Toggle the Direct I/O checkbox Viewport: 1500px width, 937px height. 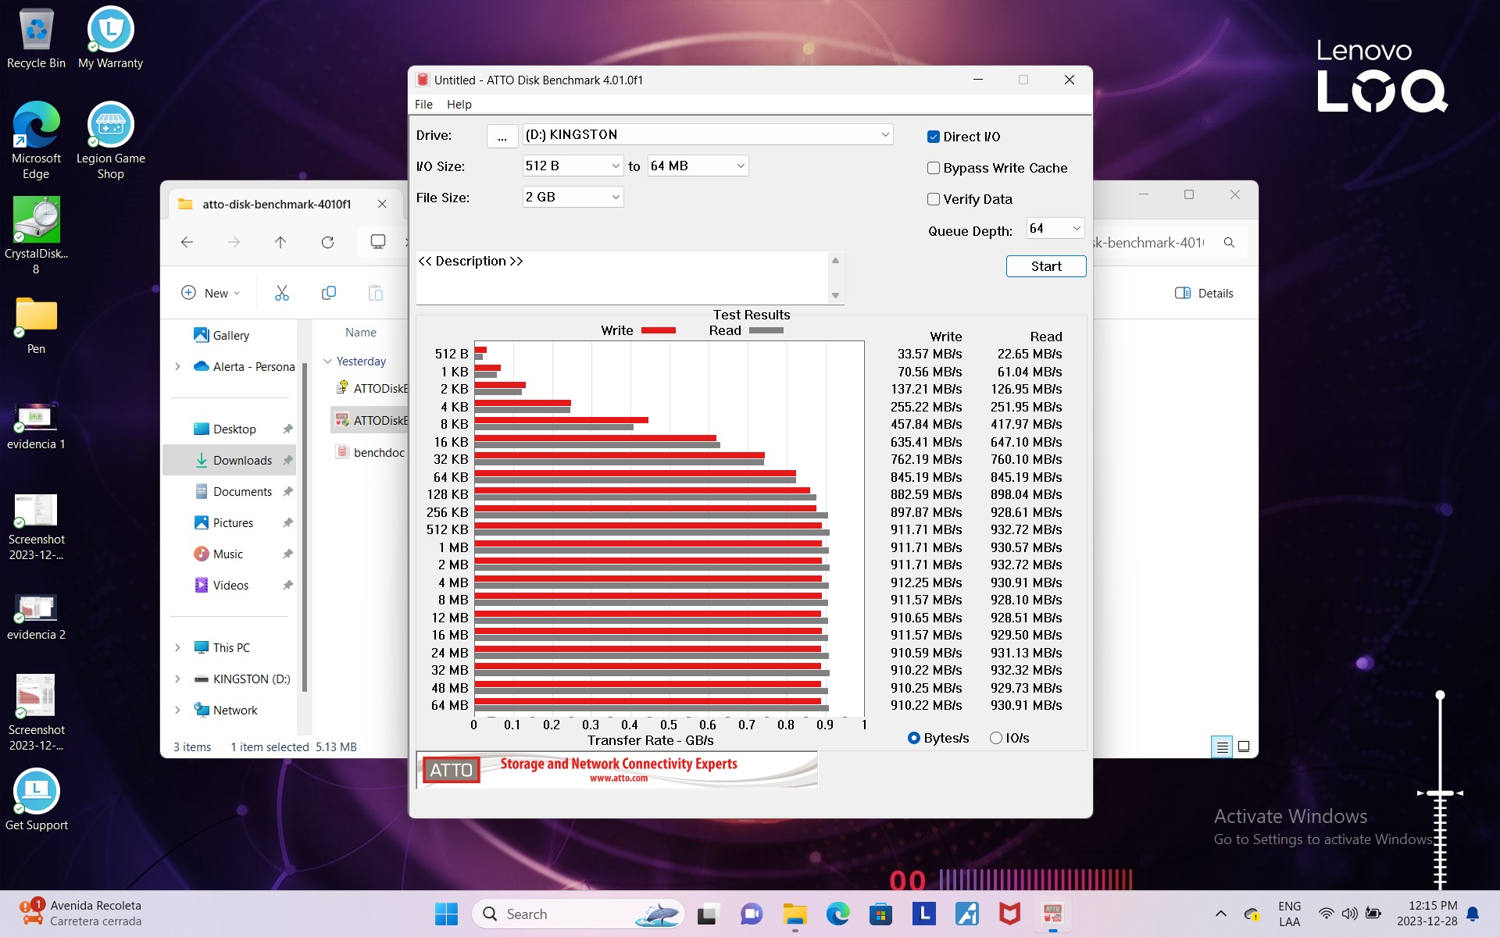pos(933,137)
